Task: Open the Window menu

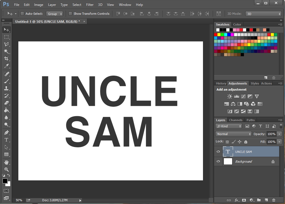Action: click(125, 5)
